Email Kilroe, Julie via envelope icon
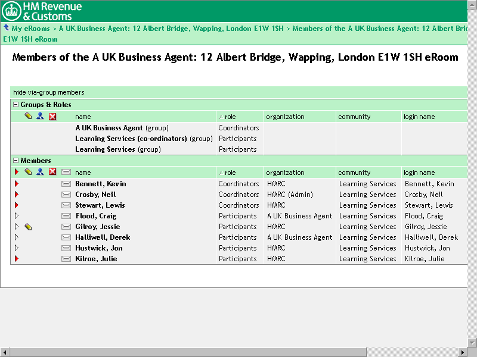477x357 pixels. click(x=66, y=259)
